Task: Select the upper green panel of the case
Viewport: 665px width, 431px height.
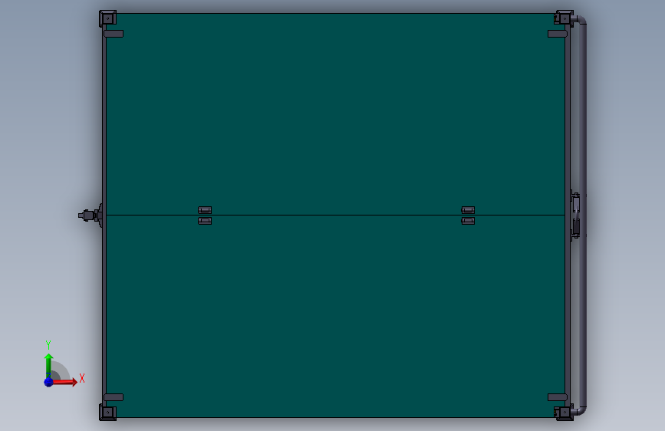Action: tap(335, 114)
